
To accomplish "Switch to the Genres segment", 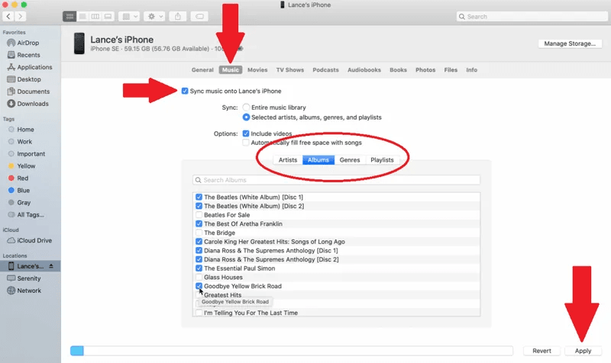I will (350, 160).
